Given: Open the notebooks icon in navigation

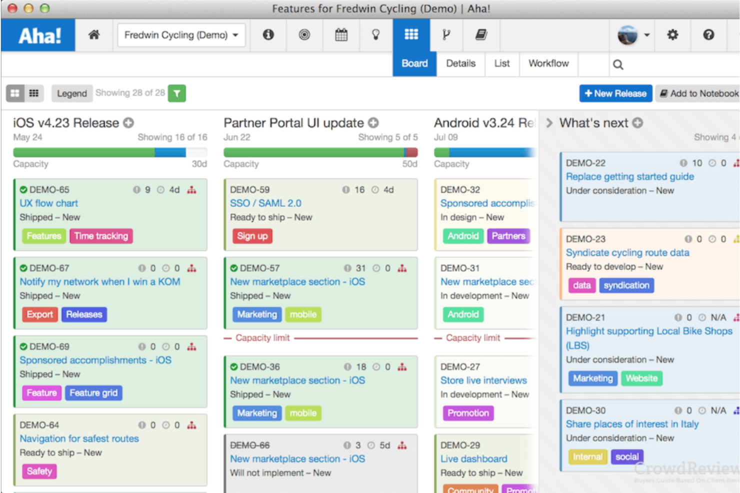Looking at the screenshot, I should (481, 34).
